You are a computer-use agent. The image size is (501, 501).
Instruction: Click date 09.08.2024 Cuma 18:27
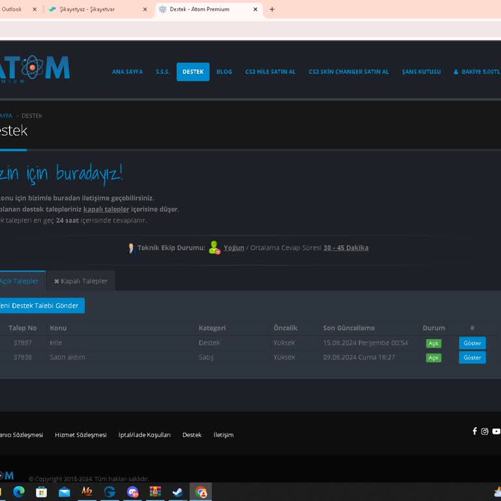pos(359,357)
